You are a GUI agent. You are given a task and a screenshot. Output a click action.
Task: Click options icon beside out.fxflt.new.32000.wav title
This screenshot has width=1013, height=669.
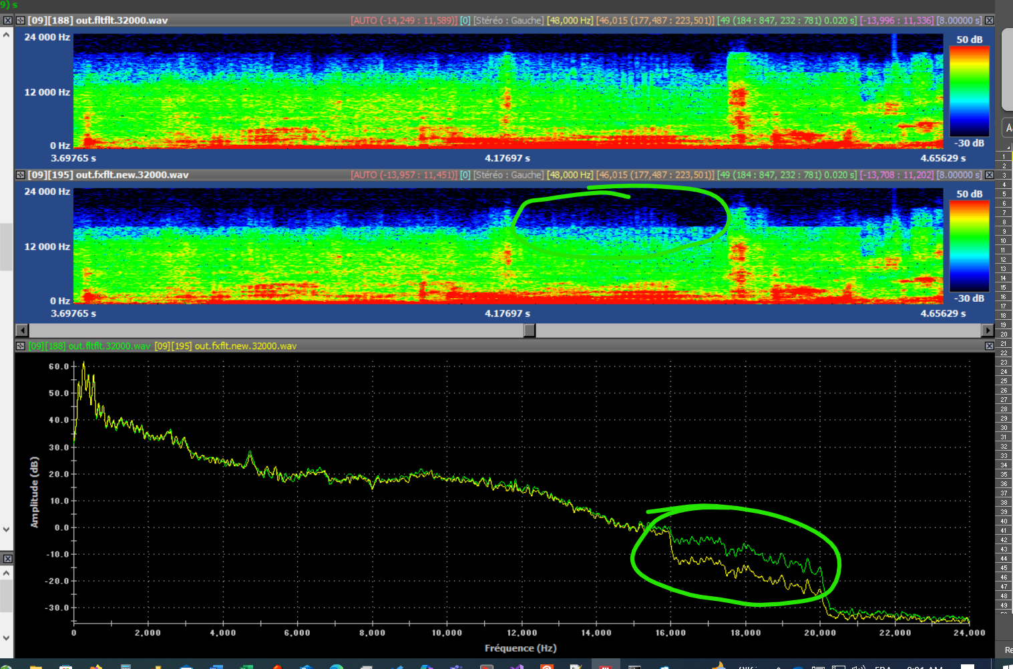[20, 175]
